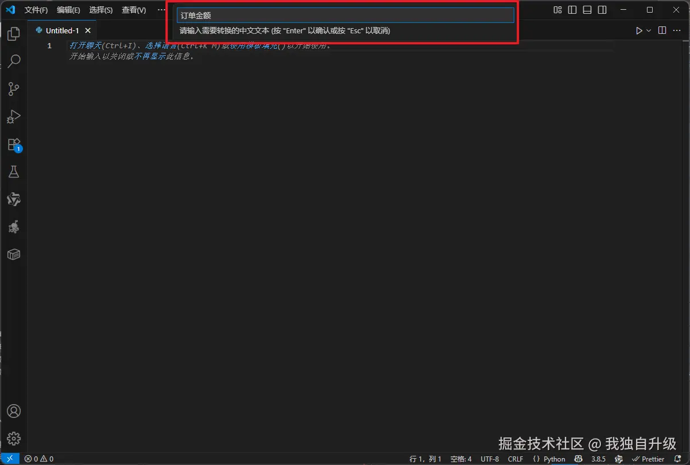Open Extensions view showing one update badge
Screen dimensions: 690x465
(13, 144)
